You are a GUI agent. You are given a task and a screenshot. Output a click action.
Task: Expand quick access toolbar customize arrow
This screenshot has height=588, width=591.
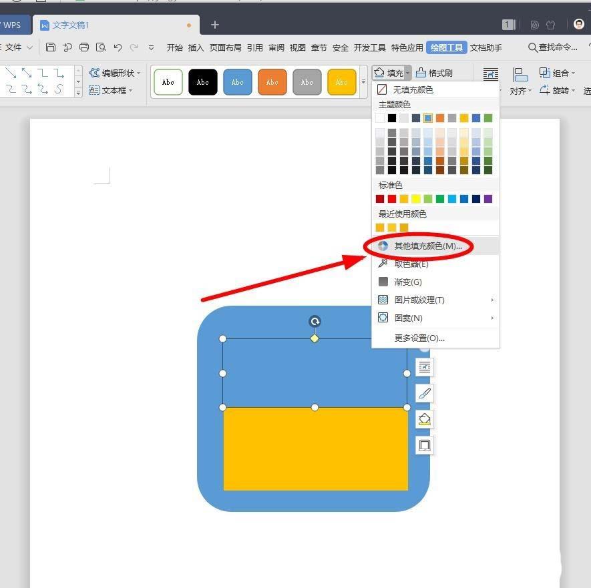[151, 47]
